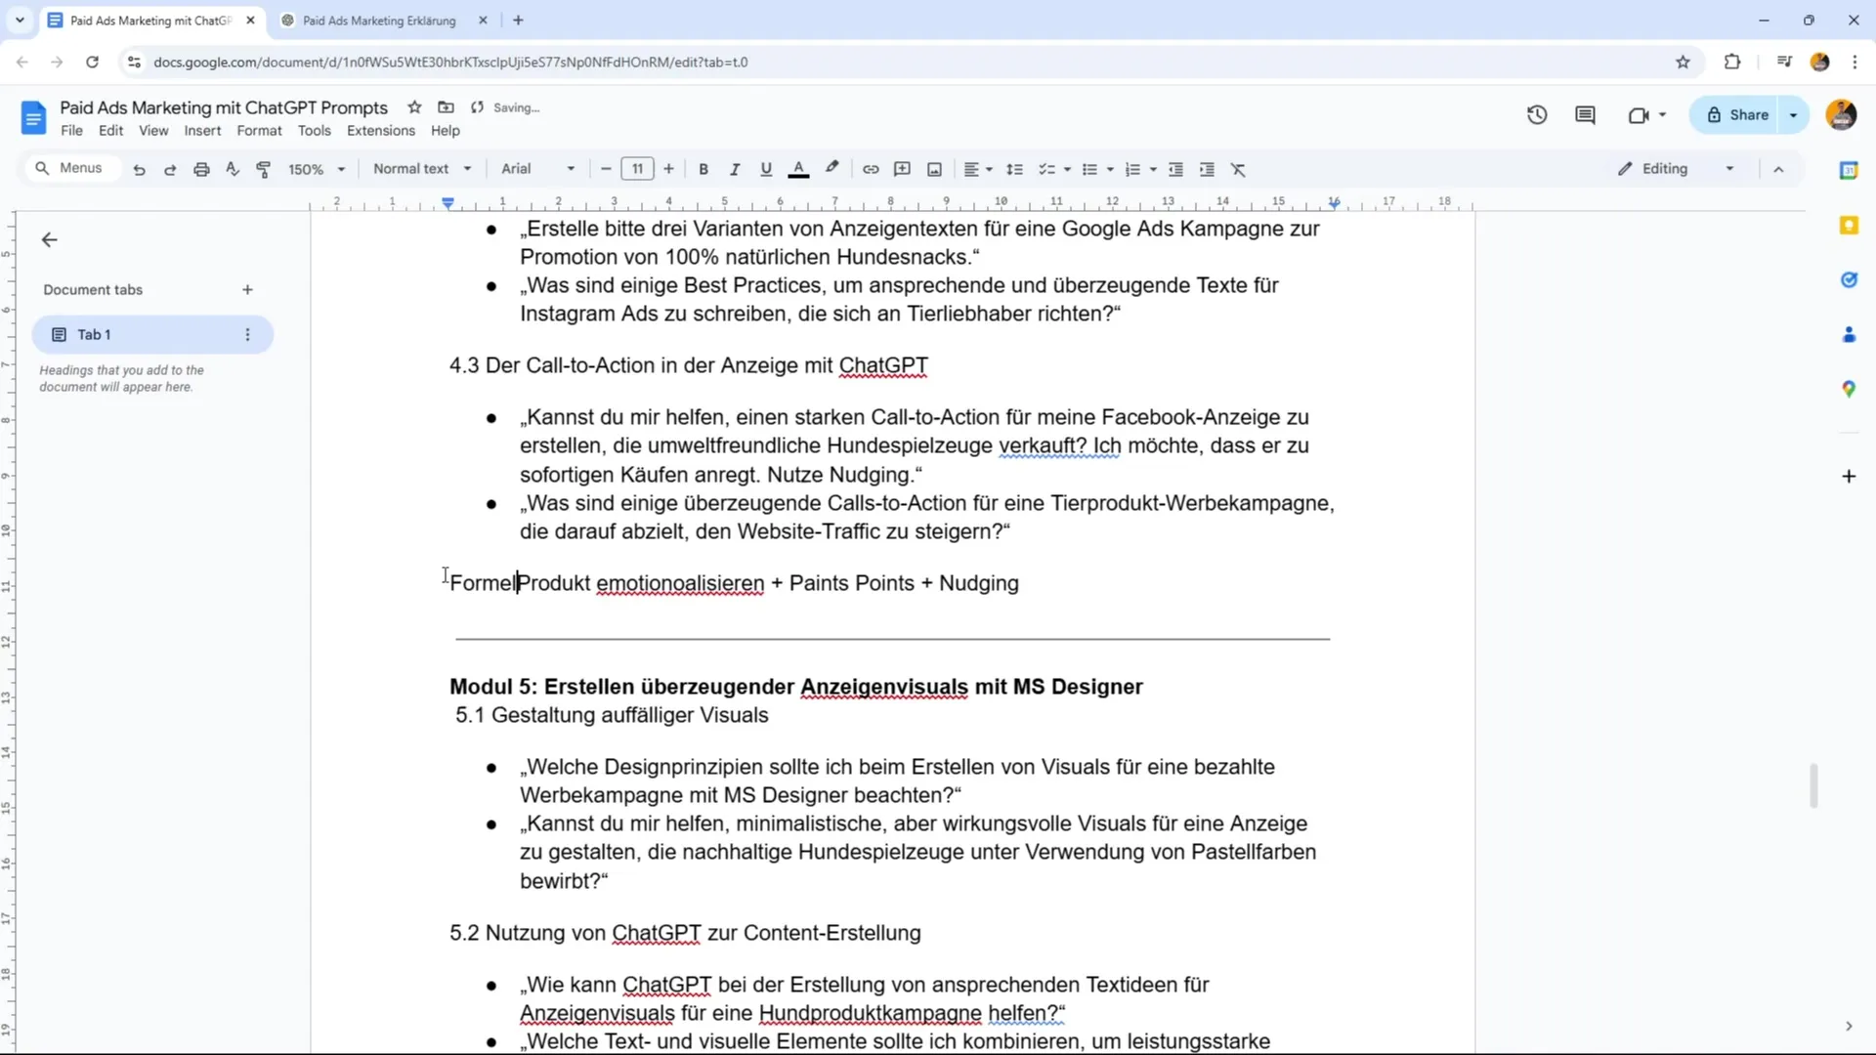Viewport: 1876px width, 1055px height.
Task: Hide the menus with collapse arrow
Action: pyautogui.click(x=1778, y=169)
